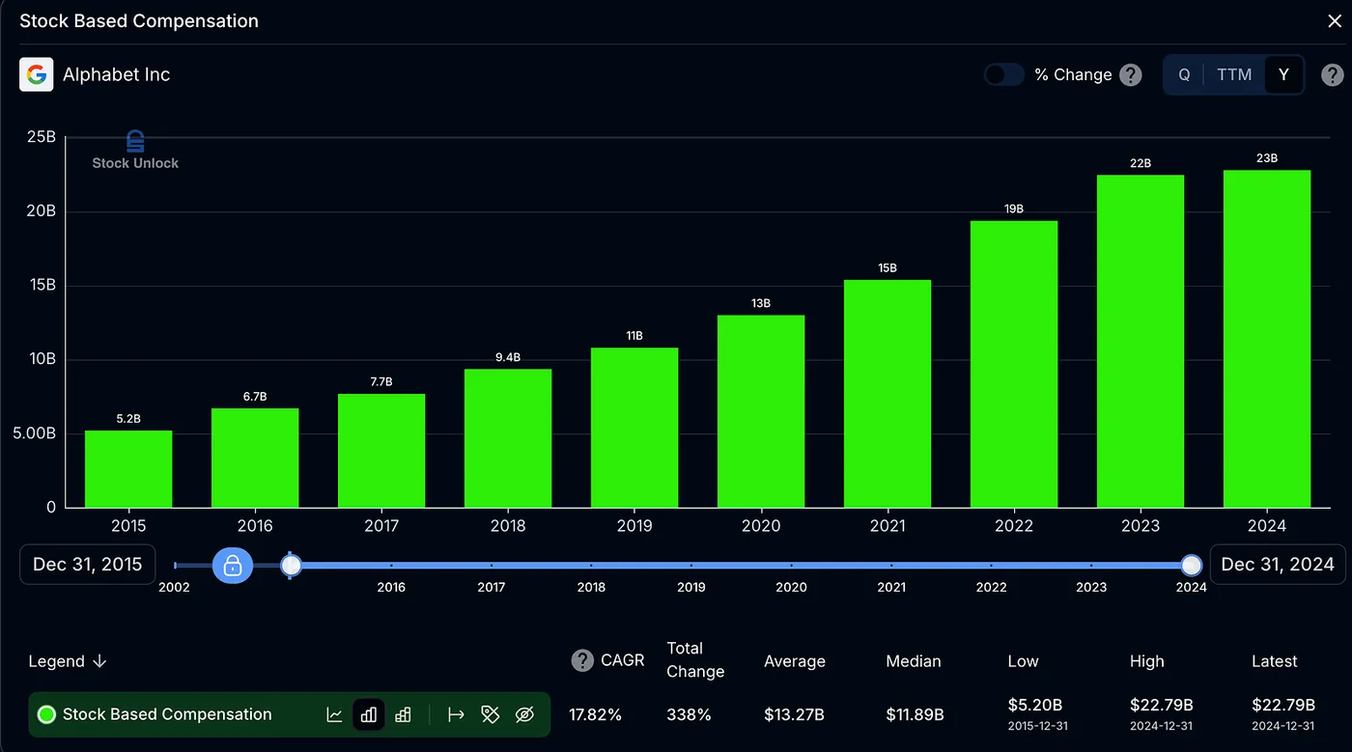This screenshot has height=752, width=1352.
Task: Click the 2018 bar labeled 9.4B
Action: [508, 438]
